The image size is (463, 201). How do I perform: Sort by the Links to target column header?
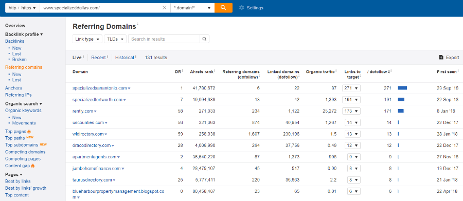[x=352, y=74]
